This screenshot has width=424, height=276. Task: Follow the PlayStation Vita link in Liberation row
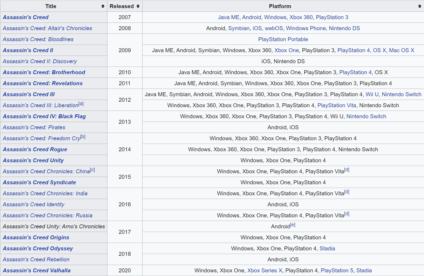[337, 105]
